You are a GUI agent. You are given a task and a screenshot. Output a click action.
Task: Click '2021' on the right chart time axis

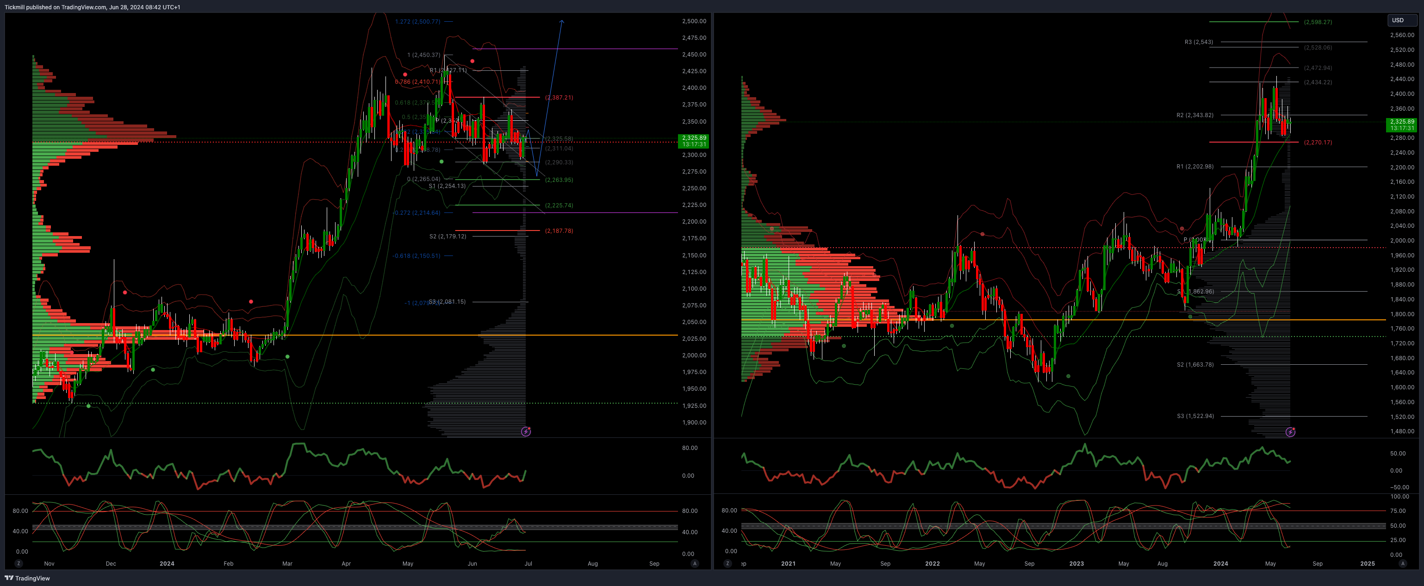(x=788, y=563)
